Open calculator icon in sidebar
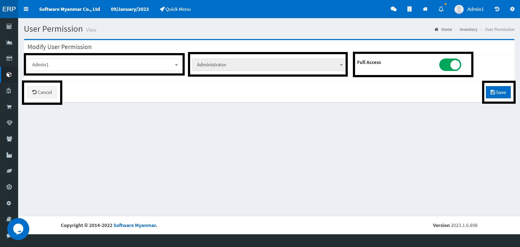Viewport: 520px width, 247px height. (x=9, y=26)
